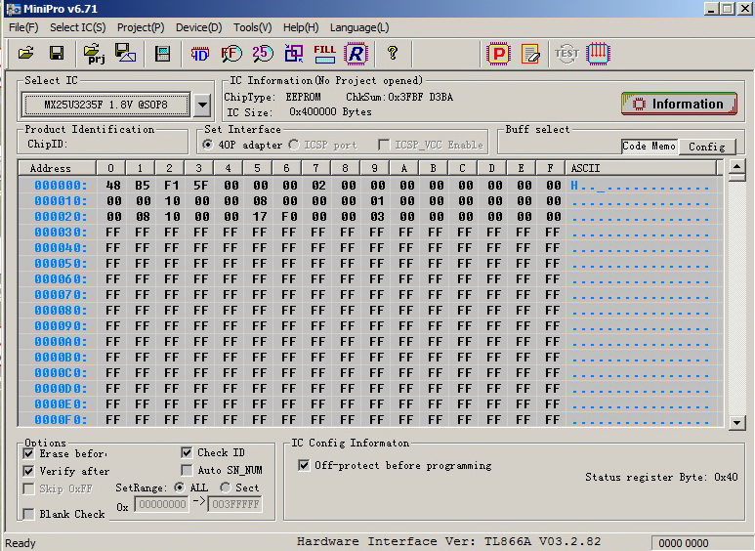Click the question mark help icon
This screenshot has width=755, height=551.
(x=393, y=53)
